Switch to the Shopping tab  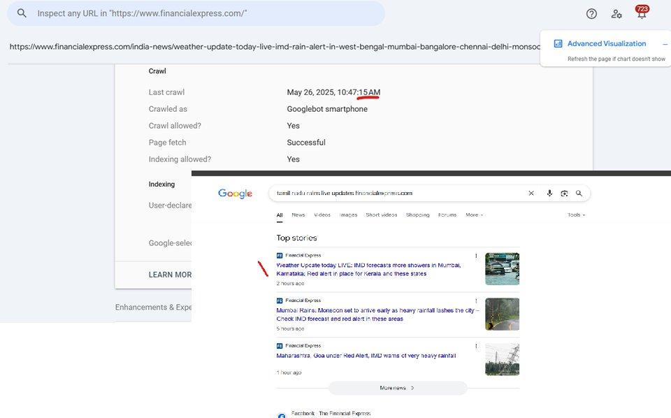pos(418,215)
